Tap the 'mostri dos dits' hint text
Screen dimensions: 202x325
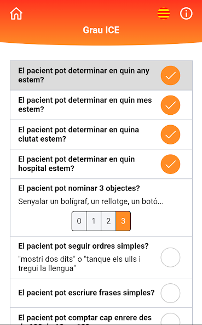click(79, 264)
